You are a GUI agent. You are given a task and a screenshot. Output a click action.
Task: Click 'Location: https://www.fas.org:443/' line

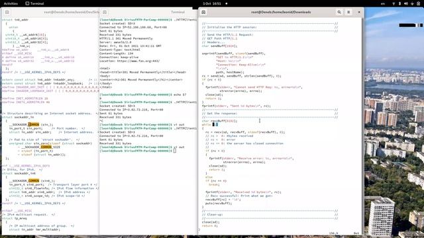click(x=130, y=61)
